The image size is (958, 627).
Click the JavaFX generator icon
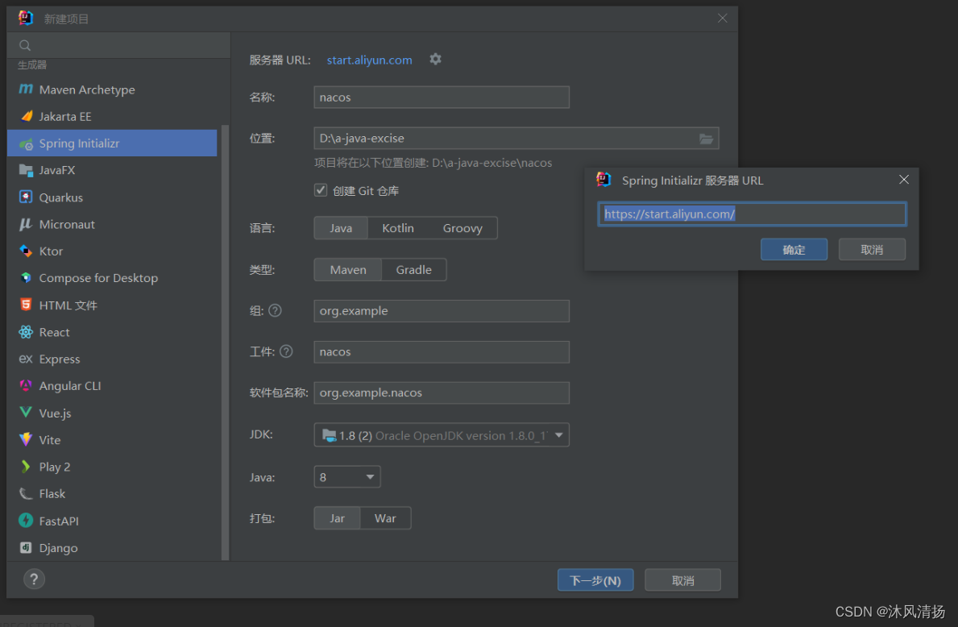(26, 171)
